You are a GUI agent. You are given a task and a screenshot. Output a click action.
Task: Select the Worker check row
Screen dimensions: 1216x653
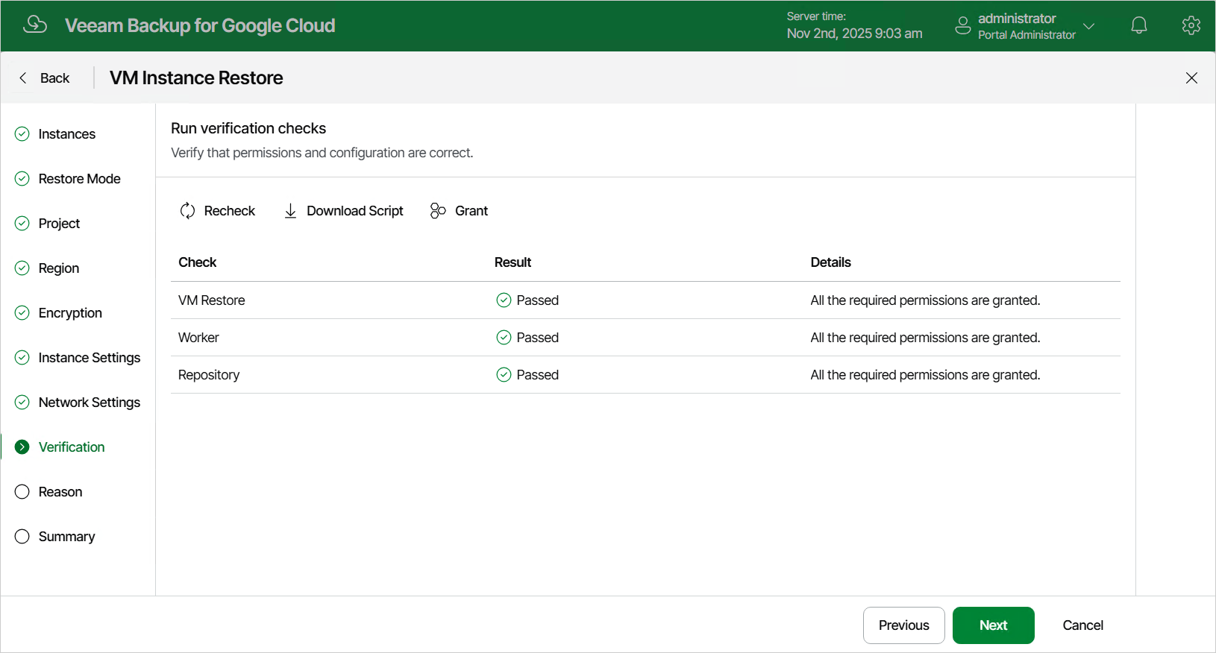coord(645,338)
